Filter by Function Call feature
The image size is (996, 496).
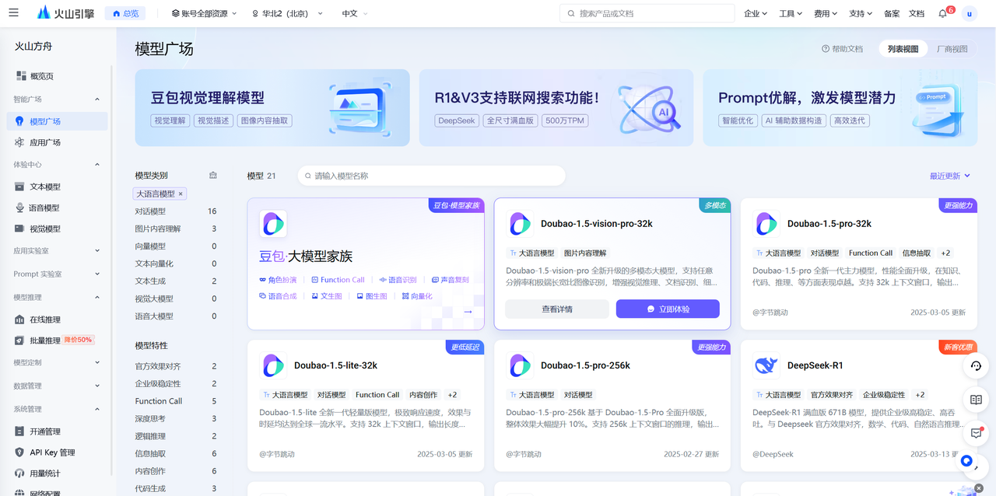click(176, 401)
